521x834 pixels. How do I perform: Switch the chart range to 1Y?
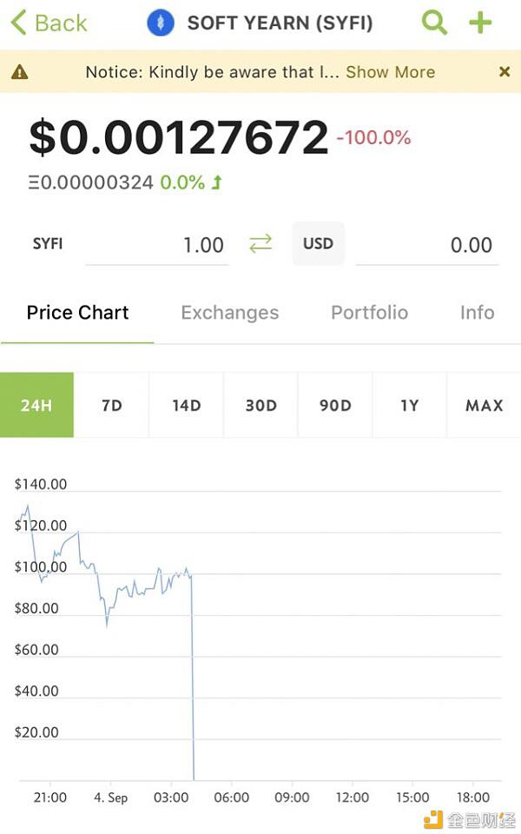pos(409,405)
